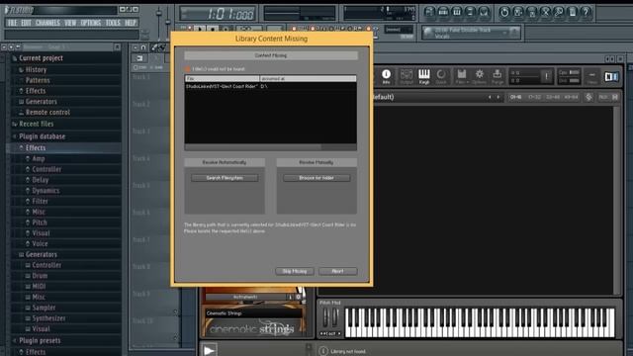Image resolution: width=633 pixels, height=356 pixels.
Task: Click Search Filesystem button
Action: click(225, 178)
